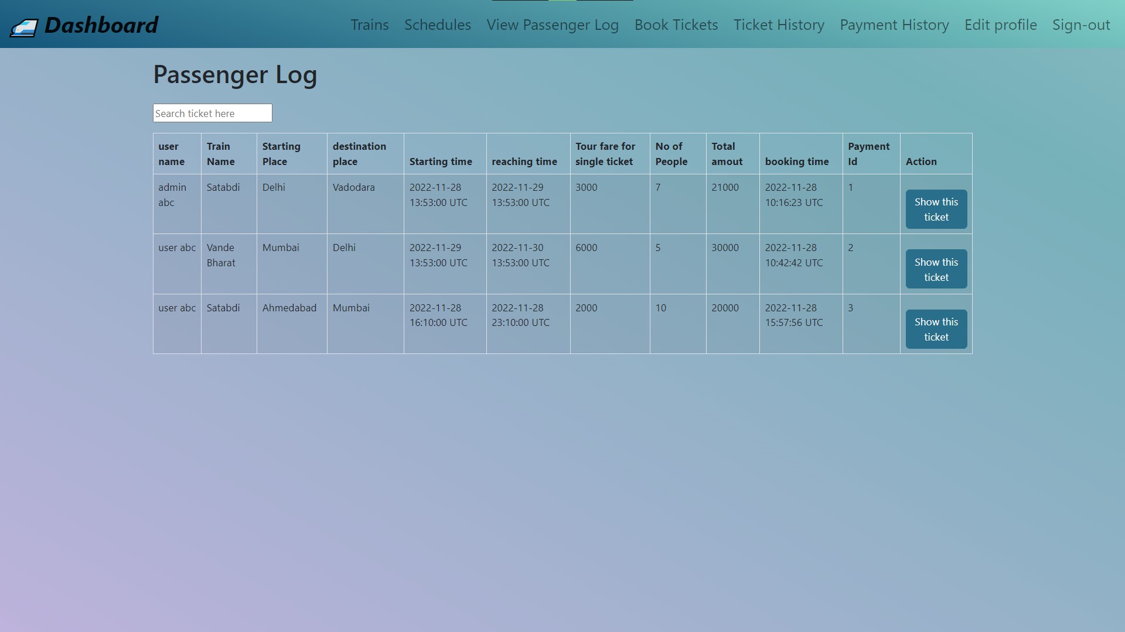Viewport: 1125px width, 632px height.
Task: Go to Edit profile
Action: 1000,25
